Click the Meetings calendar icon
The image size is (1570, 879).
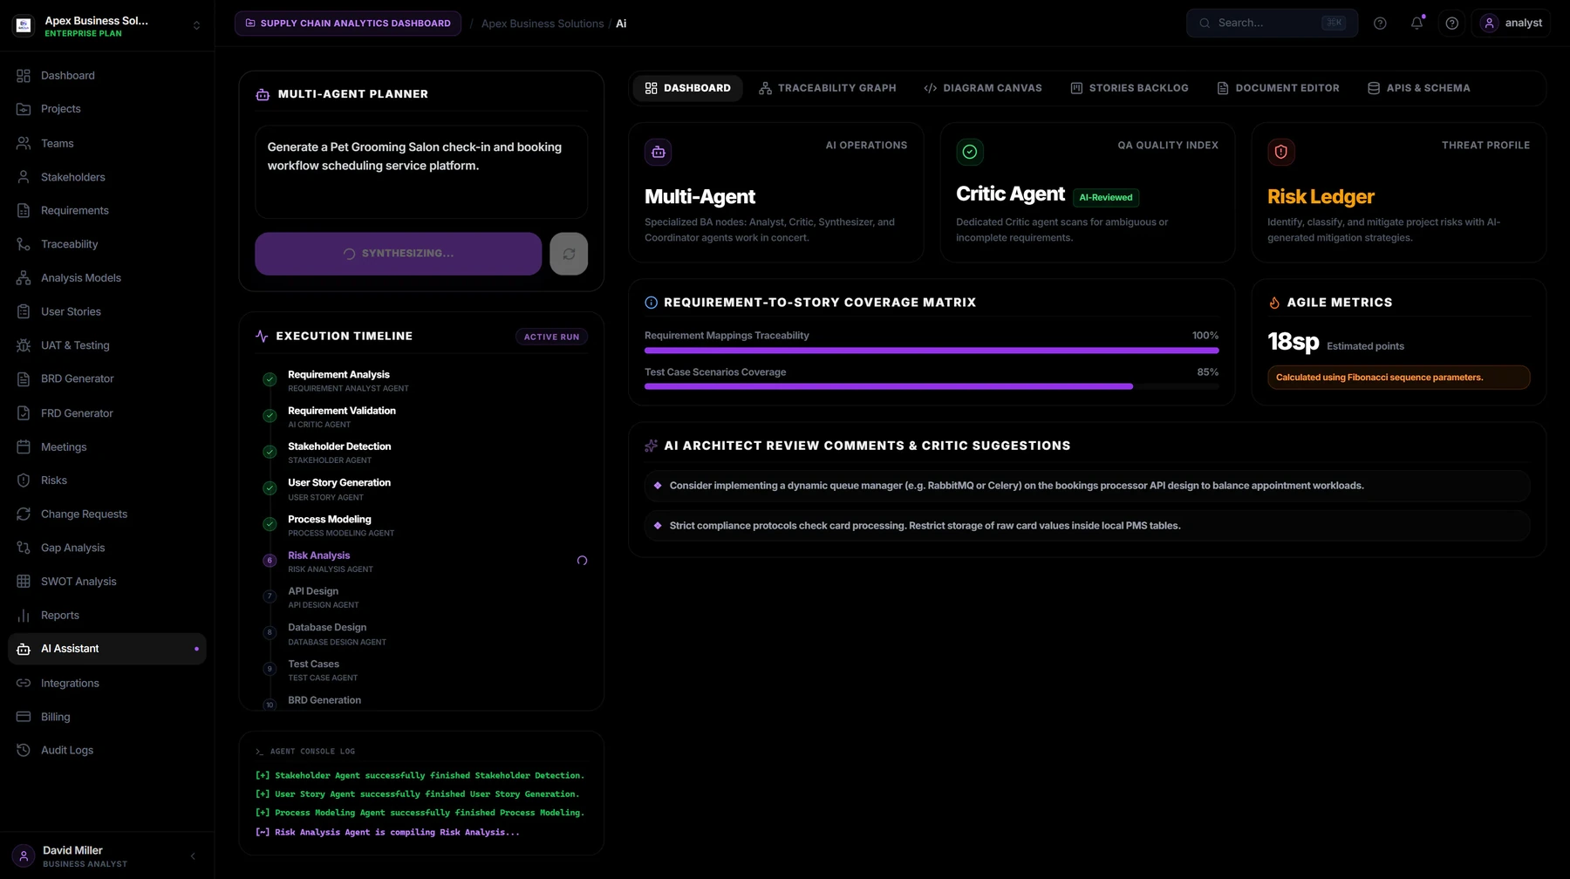coord(24,446)
